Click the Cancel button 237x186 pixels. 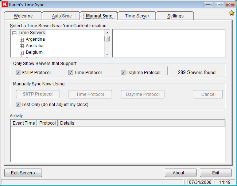pyautogui.click(x=208, y=94)
